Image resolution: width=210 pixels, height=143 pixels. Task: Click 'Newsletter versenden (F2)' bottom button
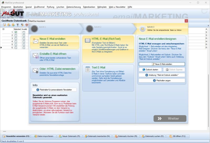[x=16, y=136]
